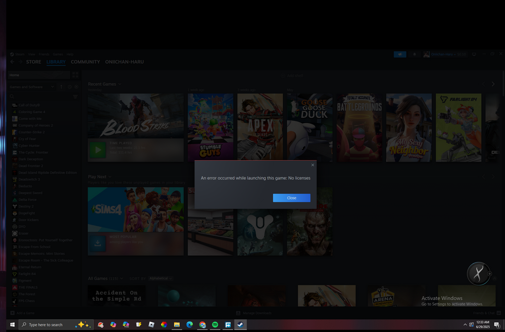Open the Games menu

(58, 54)
